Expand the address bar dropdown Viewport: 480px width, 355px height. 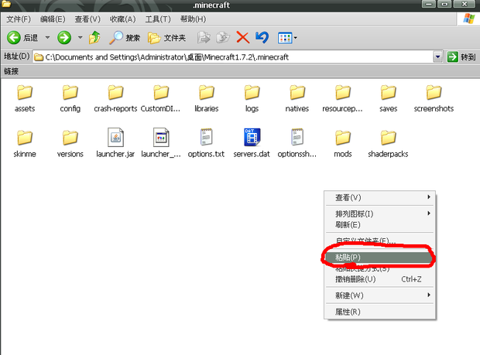pyautogui.click(x=437, y=57)
